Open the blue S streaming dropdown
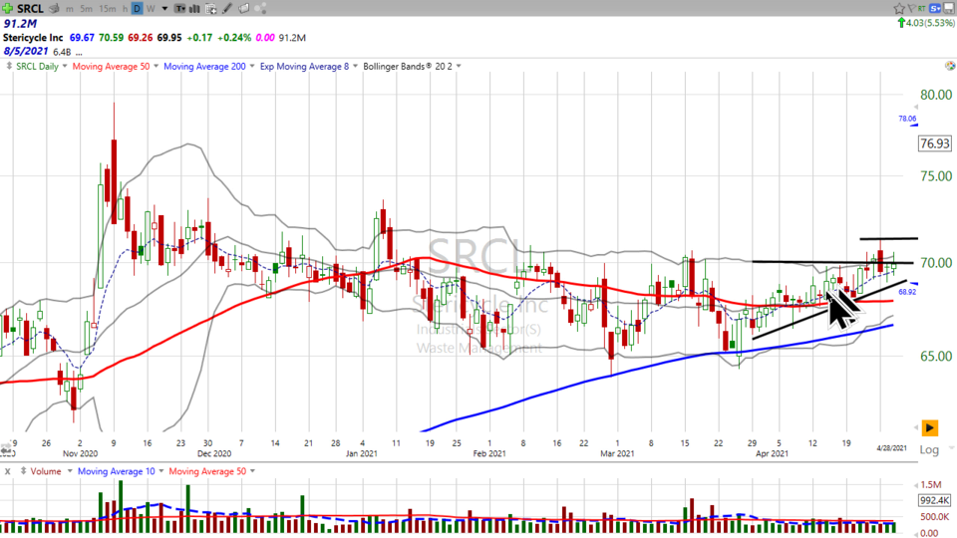957x538 pixels. [x=936, y=8]
